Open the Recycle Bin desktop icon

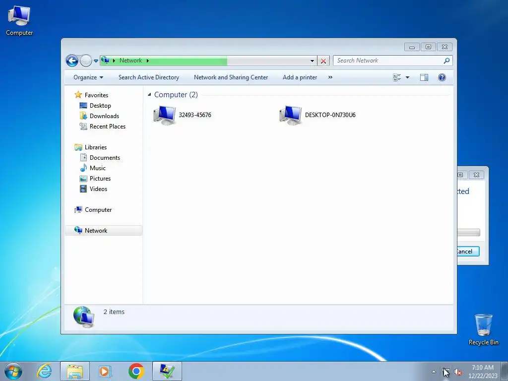483,329
